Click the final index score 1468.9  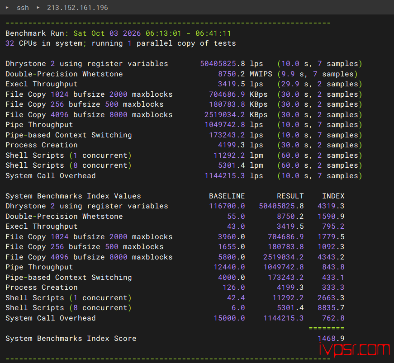tap(331, 339)
